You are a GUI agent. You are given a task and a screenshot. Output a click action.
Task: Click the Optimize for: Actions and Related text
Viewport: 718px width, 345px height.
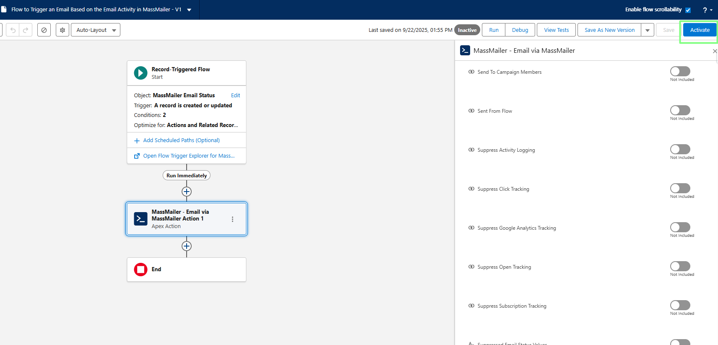[186, 125]
